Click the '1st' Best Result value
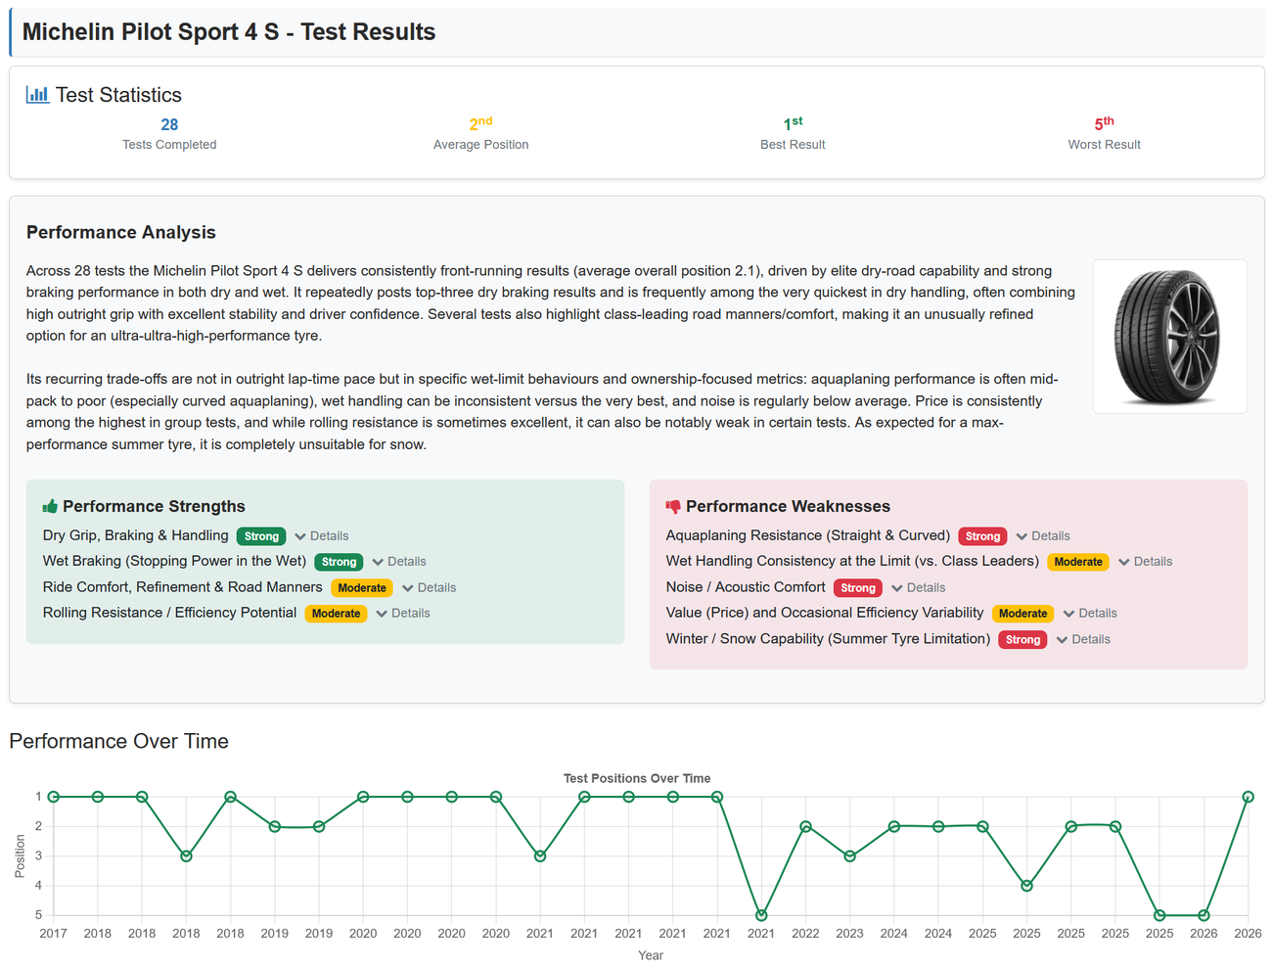This screenshot has height=968, width=1272. pyautogui.click(x=793, y=124)
